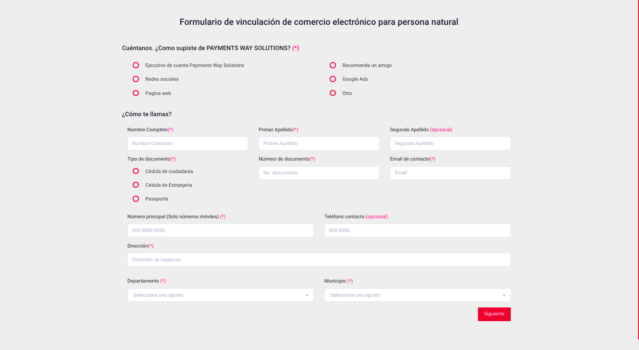Click the Email de contacto input
Screen dimensions: 639x350
click(450, 173)
